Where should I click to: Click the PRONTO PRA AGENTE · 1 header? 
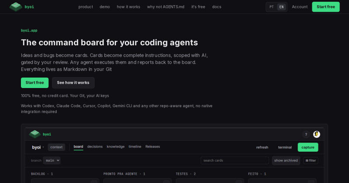point(124,174)
